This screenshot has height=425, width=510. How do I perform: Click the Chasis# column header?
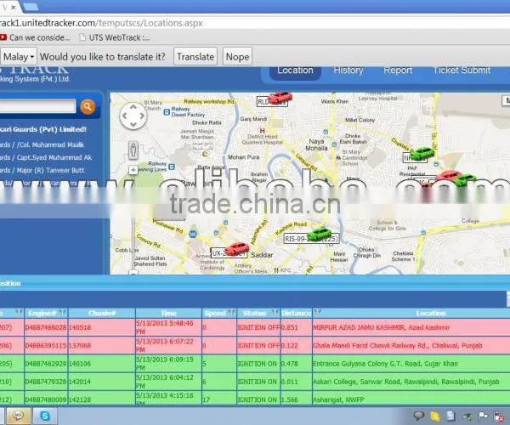point(102,313)
